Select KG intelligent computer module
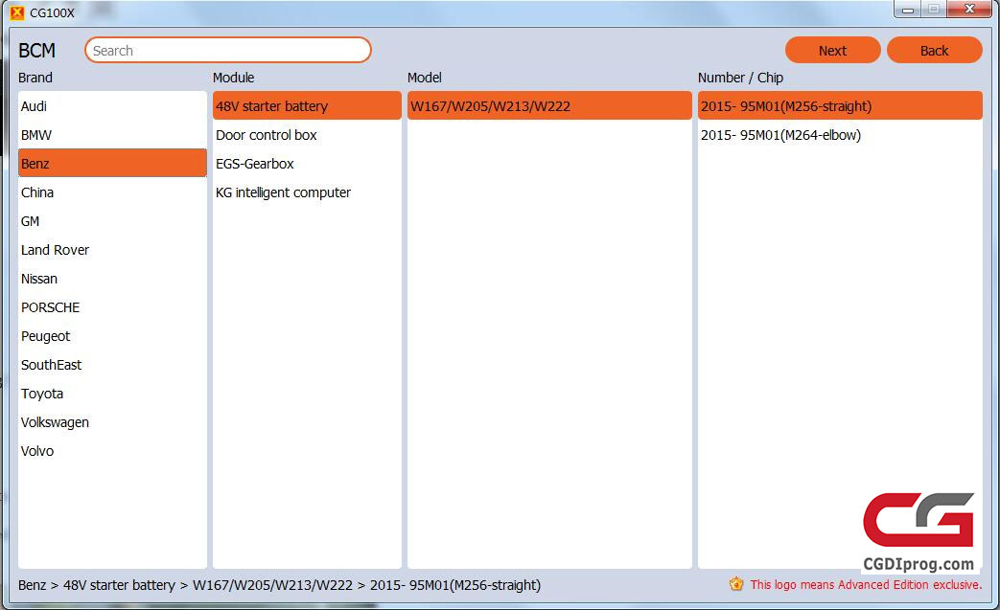1000x610 pixels. pyautogui.click(x=307, y=192)
